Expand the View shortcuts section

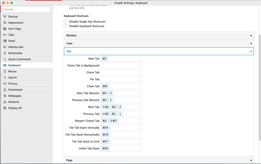coord(159,43)
